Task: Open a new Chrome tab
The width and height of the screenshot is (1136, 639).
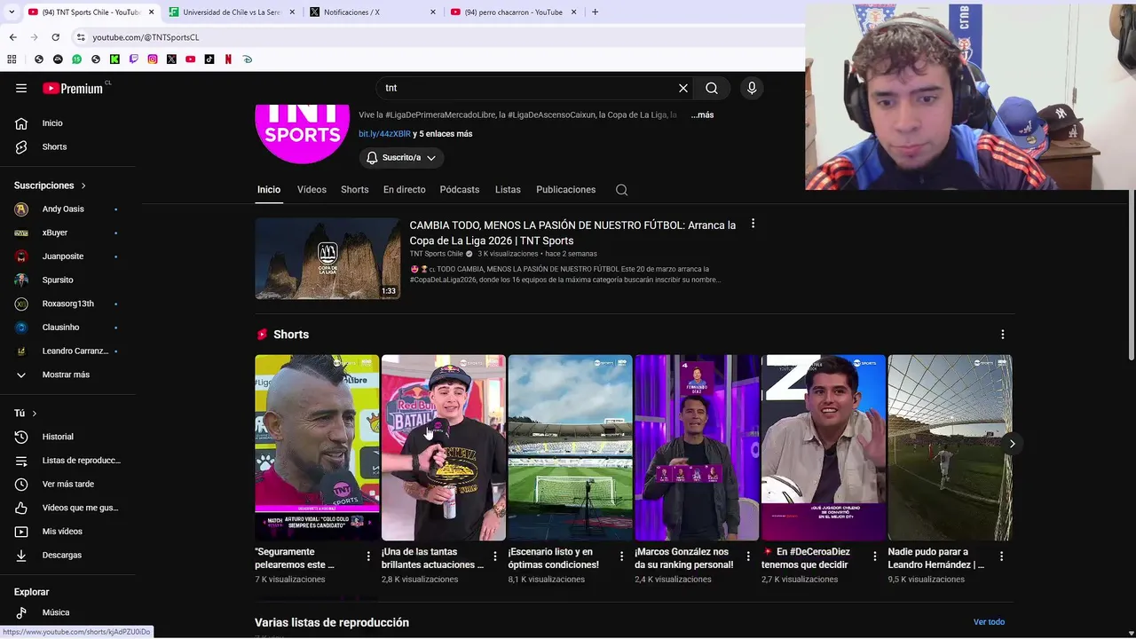Action: pos(595,12)
